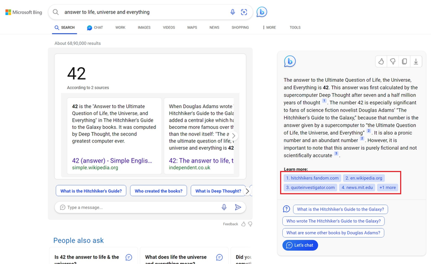Open the TOOLS option
The image size is (431, 264).
pyautogui.click(x=295, y=27)
